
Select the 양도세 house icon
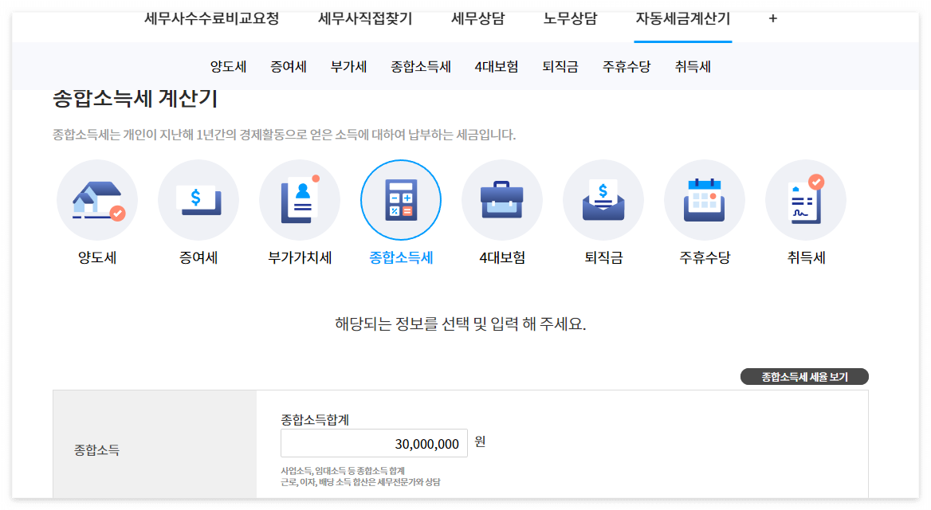click(x=96, y=200)
